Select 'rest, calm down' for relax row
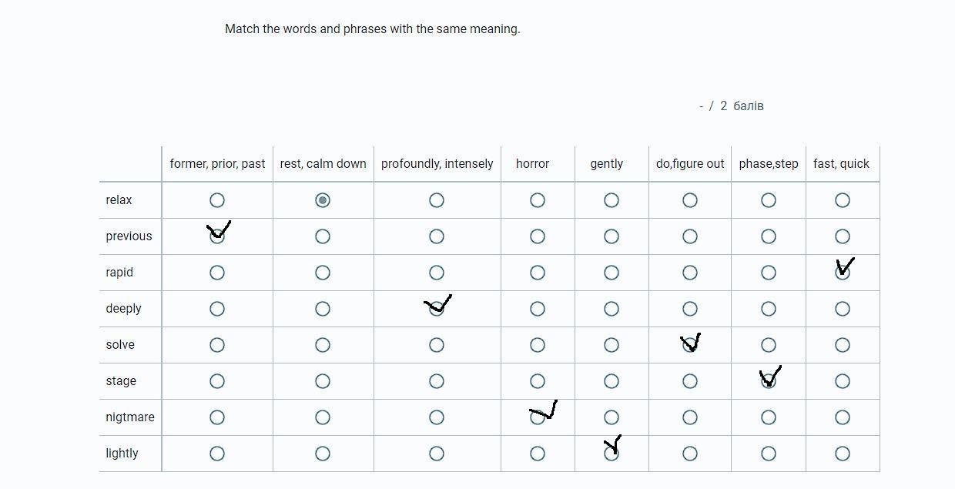This screenshot has width=955, height=489. coord(323,200)
